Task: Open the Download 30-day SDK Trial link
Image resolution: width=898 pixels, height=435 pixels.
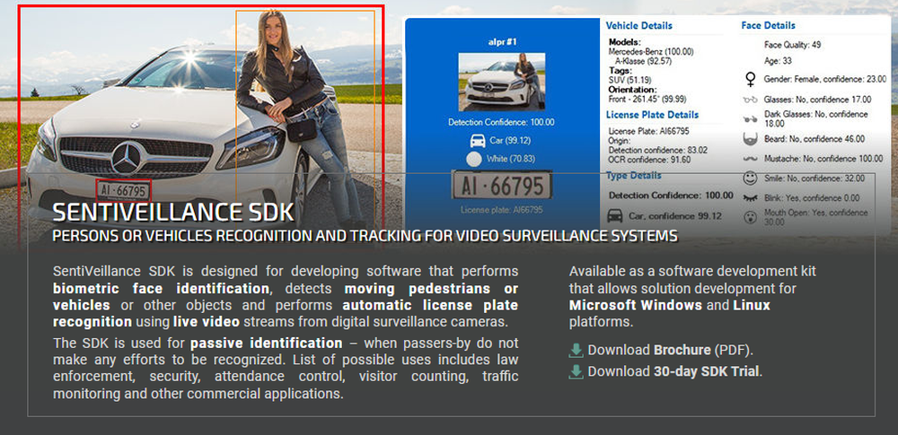Action: click(675, 371)
